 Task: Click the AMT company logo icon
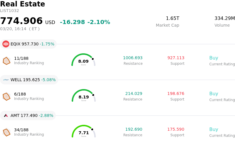tap(6, 115)
